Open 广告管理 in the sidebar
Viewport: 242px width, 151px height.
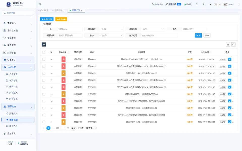[18, 74]
